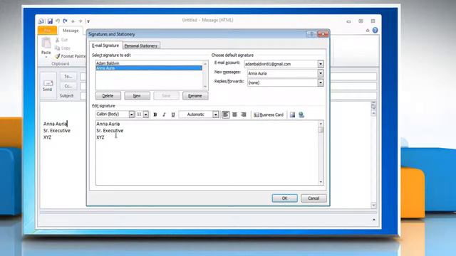Open Outlook Help question mark icon
The image size is (456, 256).
click(375, 30)
